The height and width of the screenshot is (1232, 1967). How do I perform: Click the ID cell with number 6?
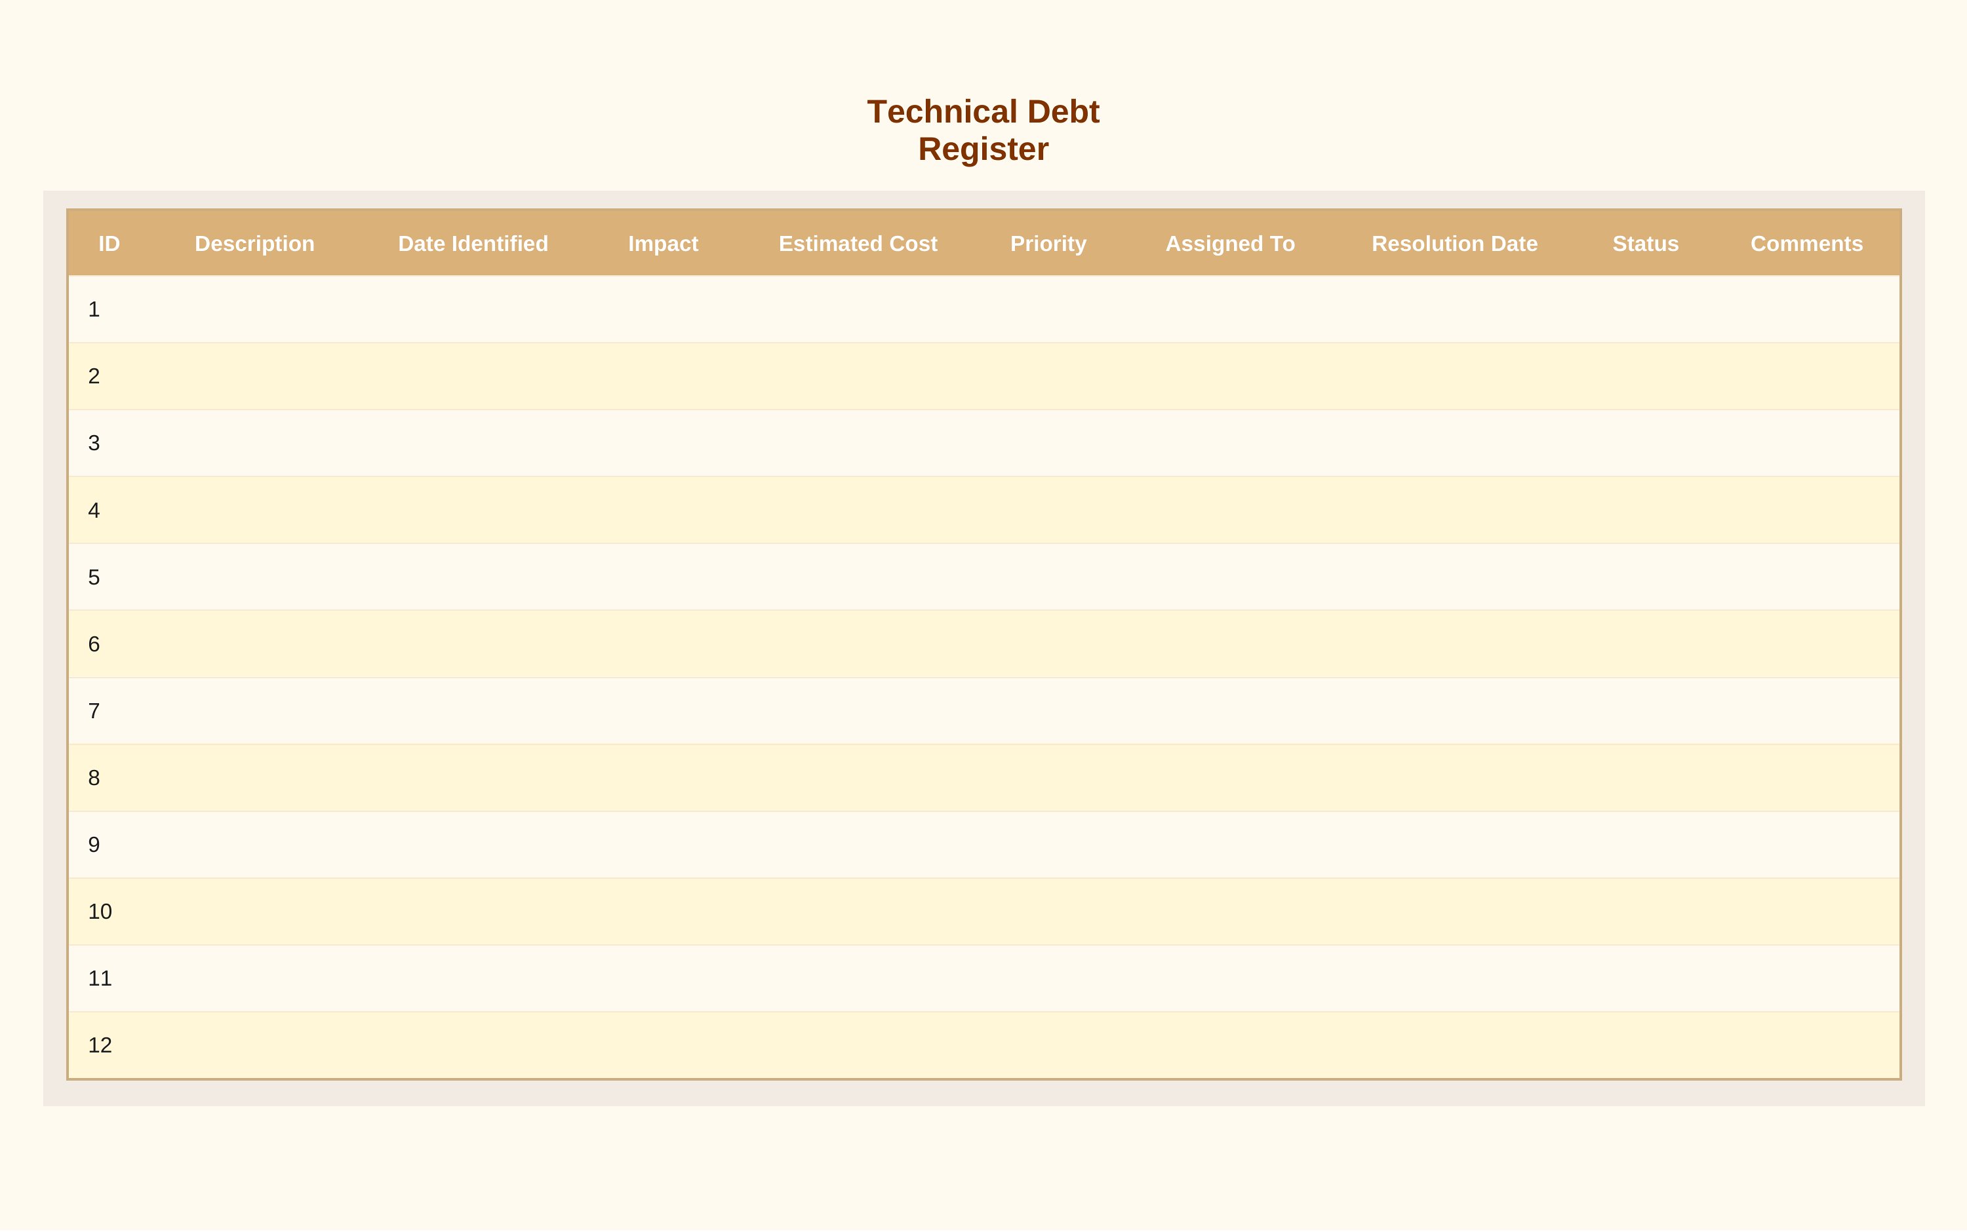[109, 644]
